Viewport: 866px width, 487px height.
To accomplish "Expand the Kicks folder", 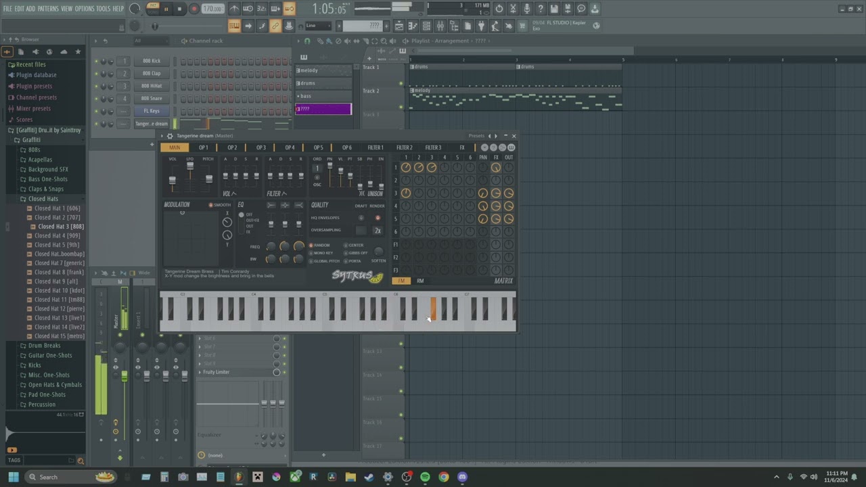I will [35, 365].
